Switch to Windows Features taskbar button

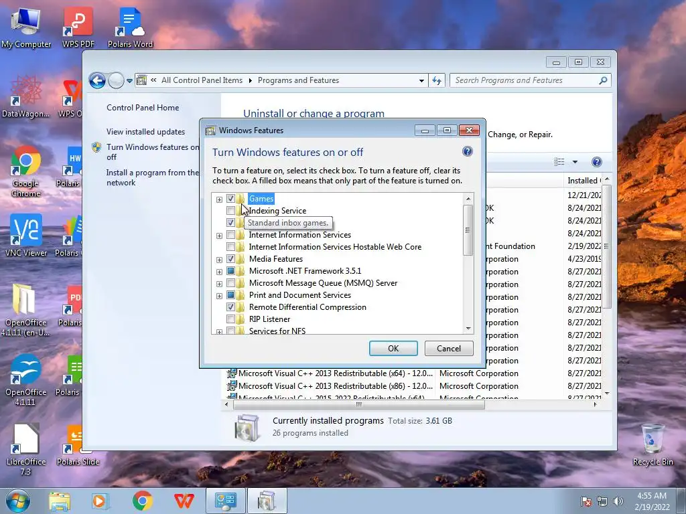point(267,501)
